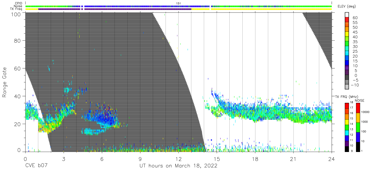
Task: Pick the red top segment of TX FRQ colorbar
Action: [347, 106]
